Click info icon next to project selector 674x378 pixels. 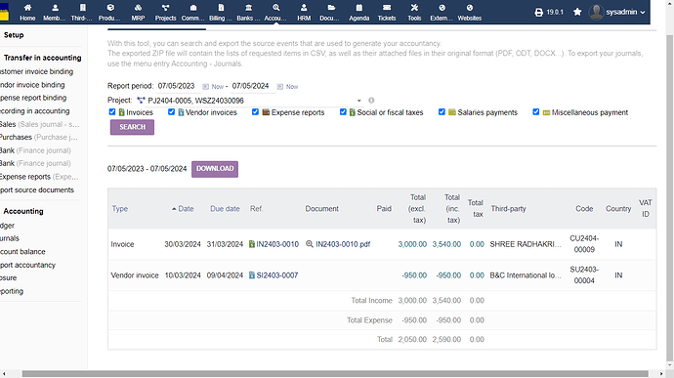point(371,101)
